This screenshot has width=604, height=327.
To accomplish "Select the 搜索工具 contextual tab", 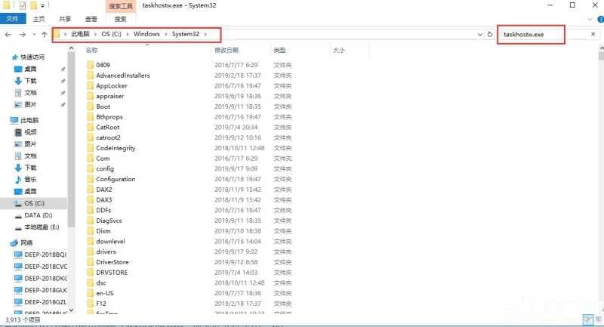I will [x=121, y=6].
